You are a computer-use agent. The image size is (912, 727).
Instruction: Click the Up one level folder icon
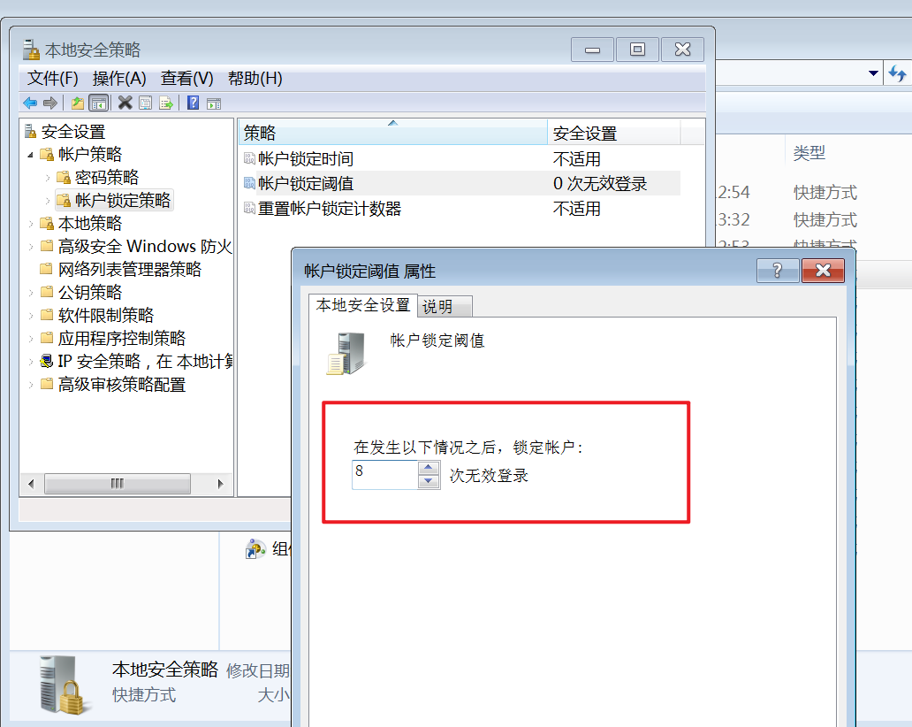[78, 103]
